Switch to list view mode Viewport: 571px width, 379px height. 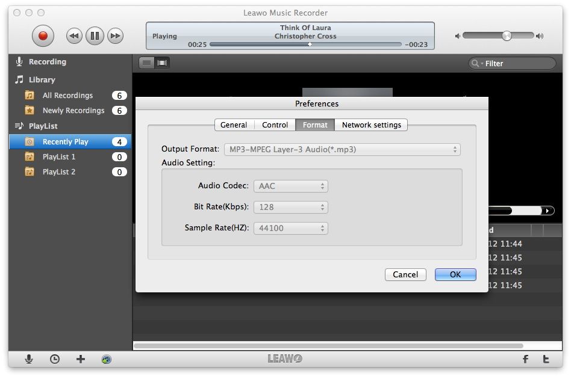point(146,63)
